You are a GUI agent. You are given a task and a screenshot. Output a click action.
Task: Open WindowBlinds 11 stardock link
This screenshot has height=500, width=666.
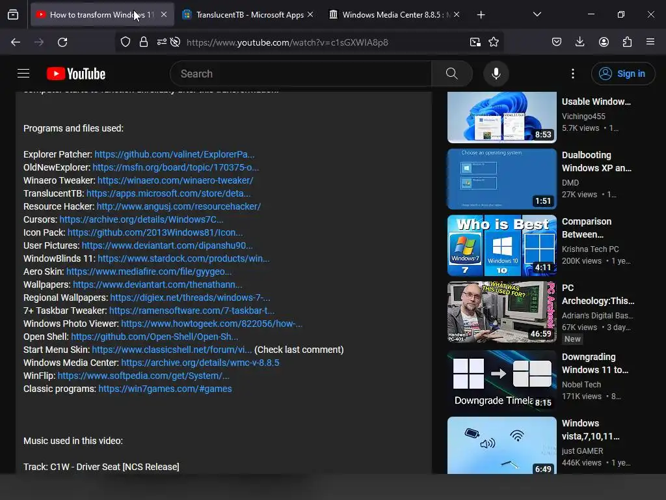tap(183, 258)
